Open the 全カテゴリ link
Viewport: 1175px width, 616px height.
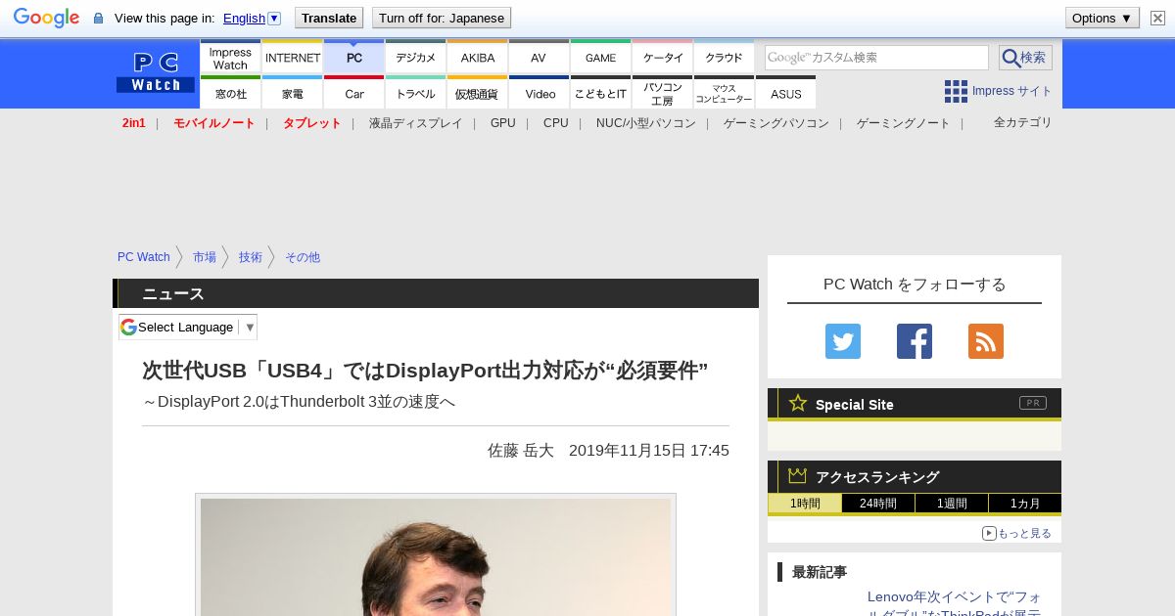[1023, 122]
